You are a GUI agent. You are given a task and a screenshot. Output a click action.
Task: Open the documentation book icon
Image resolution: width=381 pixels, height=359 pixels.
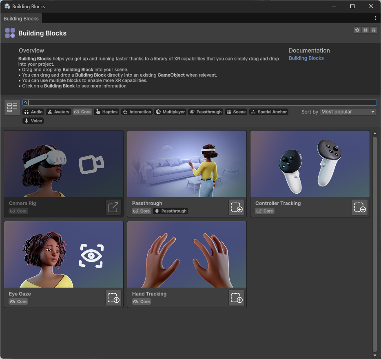(365, 30)
